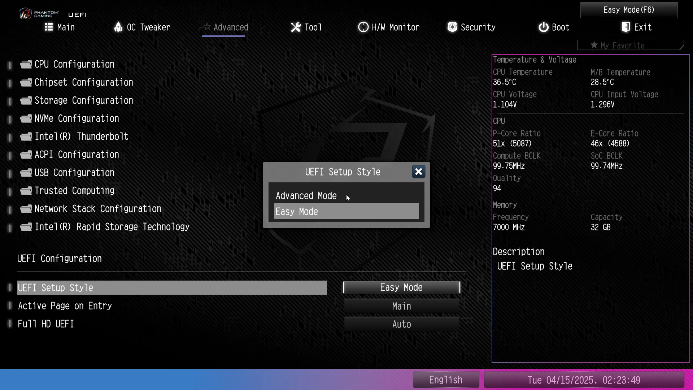Close the UEFI Setup Style popup
The width and height of the screenshot is (693, 390).
click(419, 172)
